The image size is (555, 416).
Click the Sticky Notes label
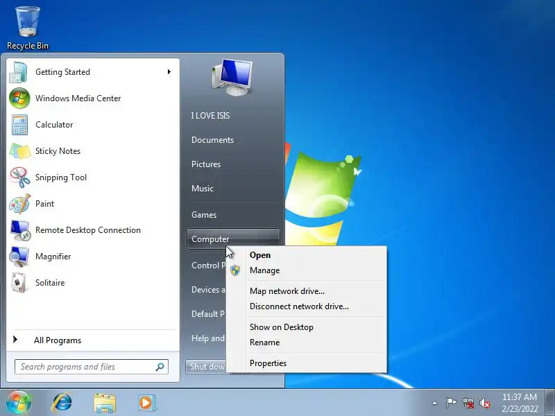pos(58,151)
